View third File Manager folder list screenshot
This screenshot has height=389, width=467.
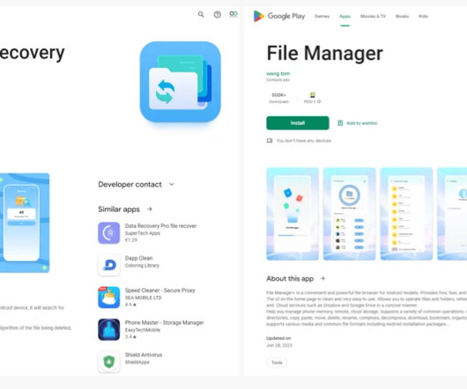pos(406,214)
